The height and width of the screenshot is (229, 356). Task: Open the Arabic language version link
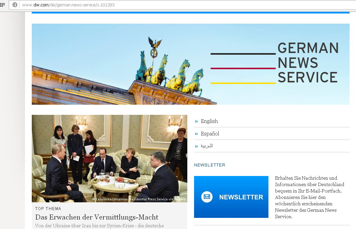coord(207,146)
